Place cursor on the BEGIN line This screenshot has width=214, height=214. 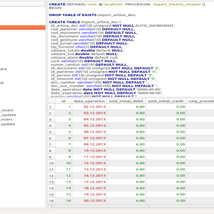pos(55,8)
